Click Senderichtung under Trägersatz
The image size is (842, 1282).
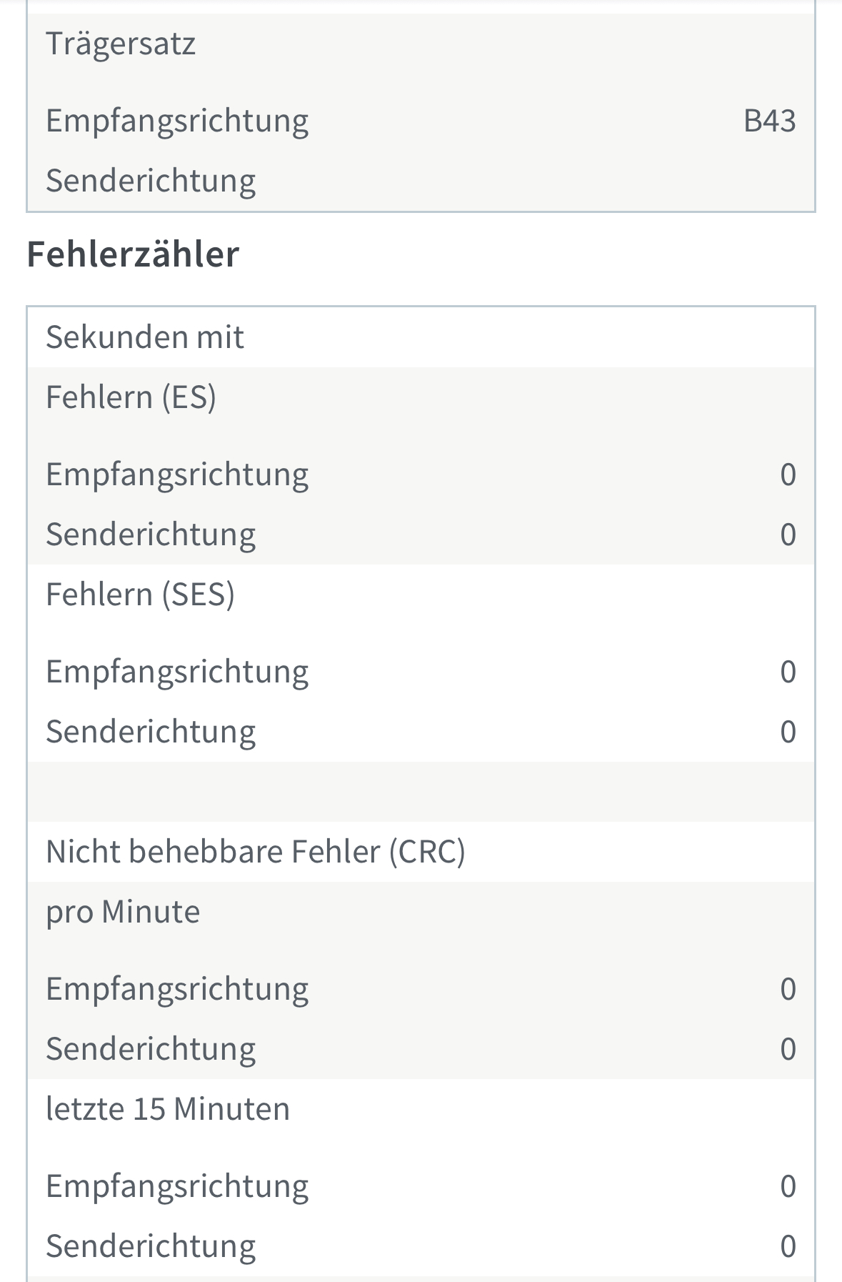[151, 181]
